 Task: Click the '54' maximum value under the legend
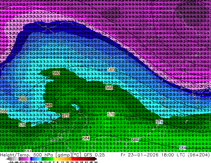pyautogui.click(x=96, y=162)
